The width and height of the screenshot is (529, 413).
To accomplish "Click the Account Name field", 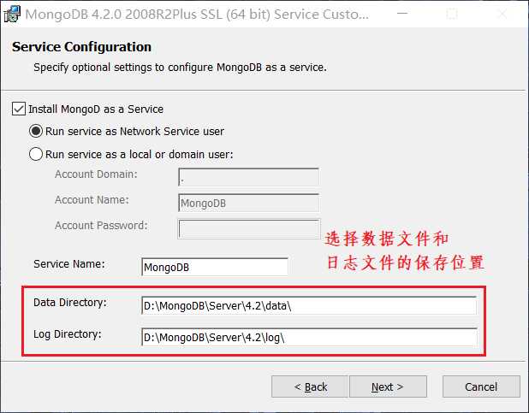I will 248,203.
